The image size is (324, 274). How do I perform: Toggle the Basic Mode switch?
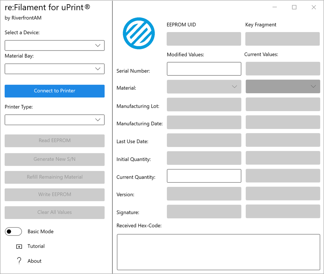pos(13,232)
